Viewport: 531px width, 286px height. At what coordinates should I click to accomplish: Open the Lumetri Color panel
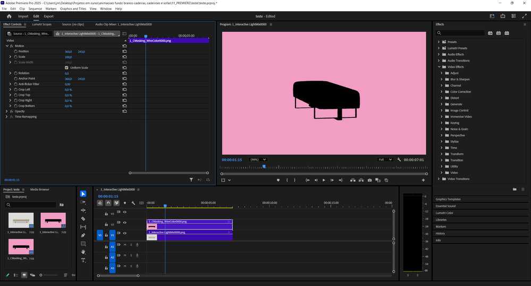tap(444, 213)
